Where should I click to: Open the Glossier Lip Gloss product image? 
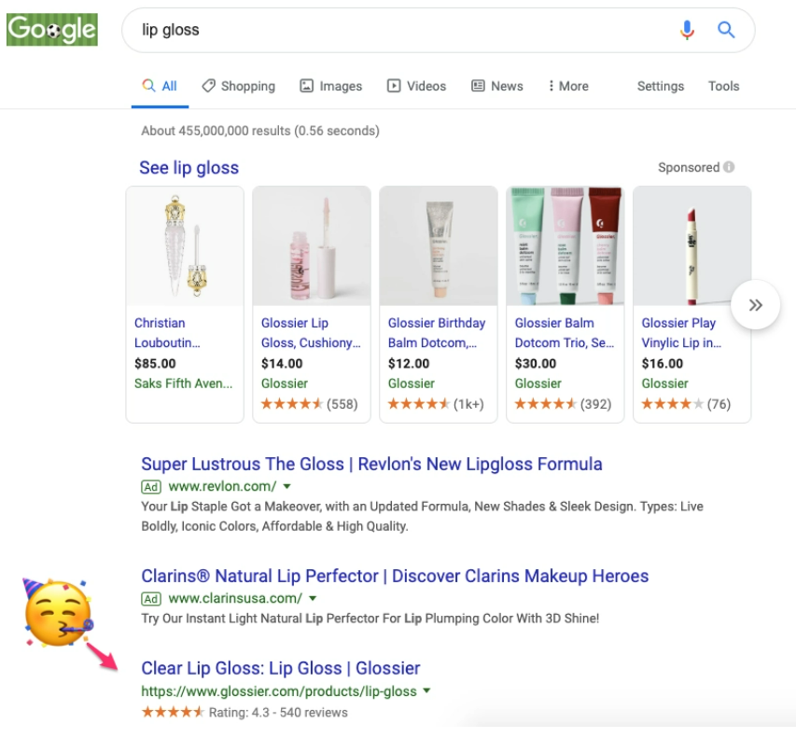click(312, 246)
